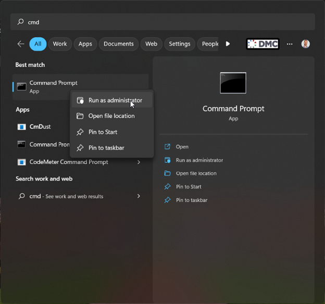The width and height of the screenshot is (325, 304).
Task: Click Pin to Start in details pane
Action: coord(189,187)
